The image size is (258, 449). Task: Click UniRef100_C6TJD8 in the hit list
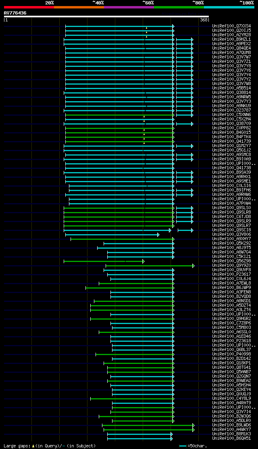click(231, 217)
